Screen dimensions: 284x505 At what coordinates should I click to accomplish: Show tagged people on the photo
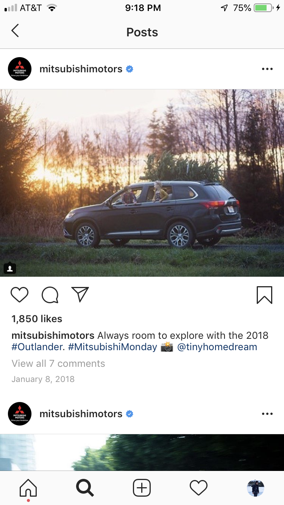pyautogui.click(x=10, y=268)
